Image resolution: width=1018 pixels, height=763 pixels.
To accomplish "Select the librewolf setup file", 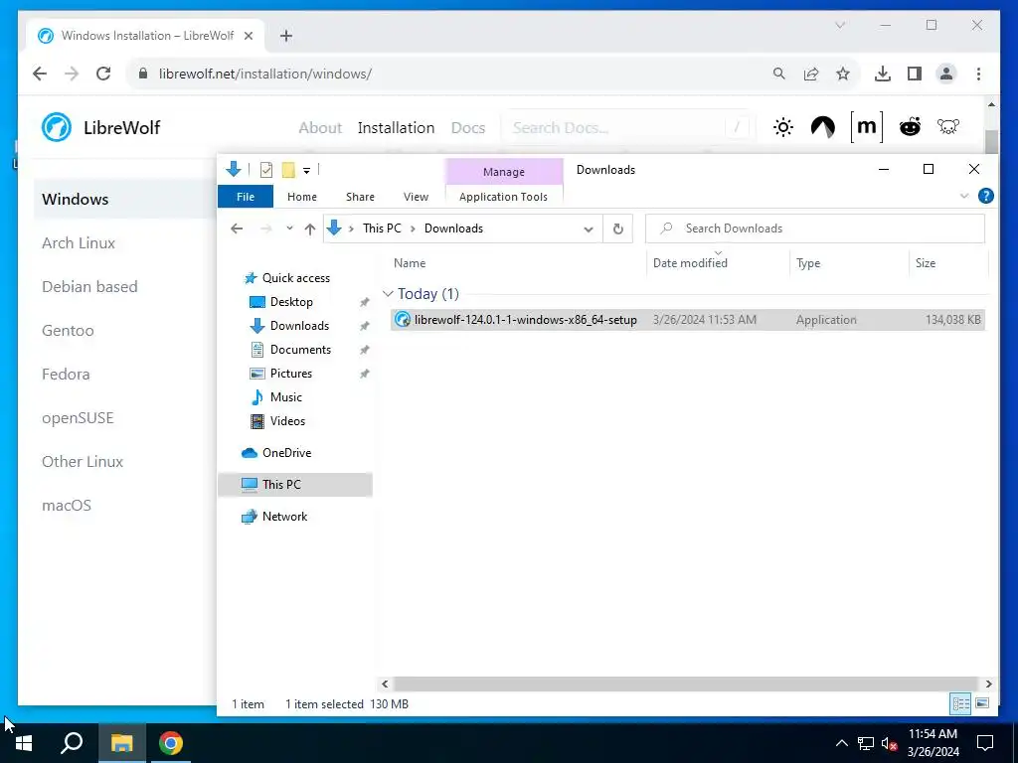I will point(688,319).
